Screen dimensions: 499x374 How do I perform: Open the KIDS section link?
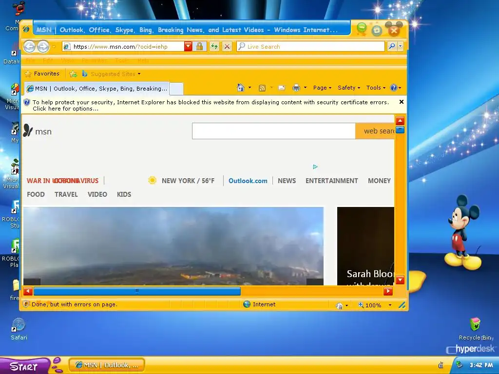point(124,194)
